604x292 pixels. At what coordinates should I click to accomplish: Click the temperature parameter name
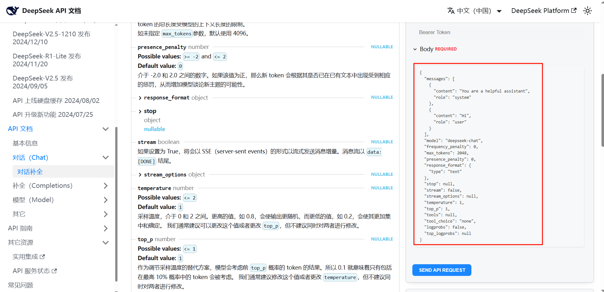[154, 188]
